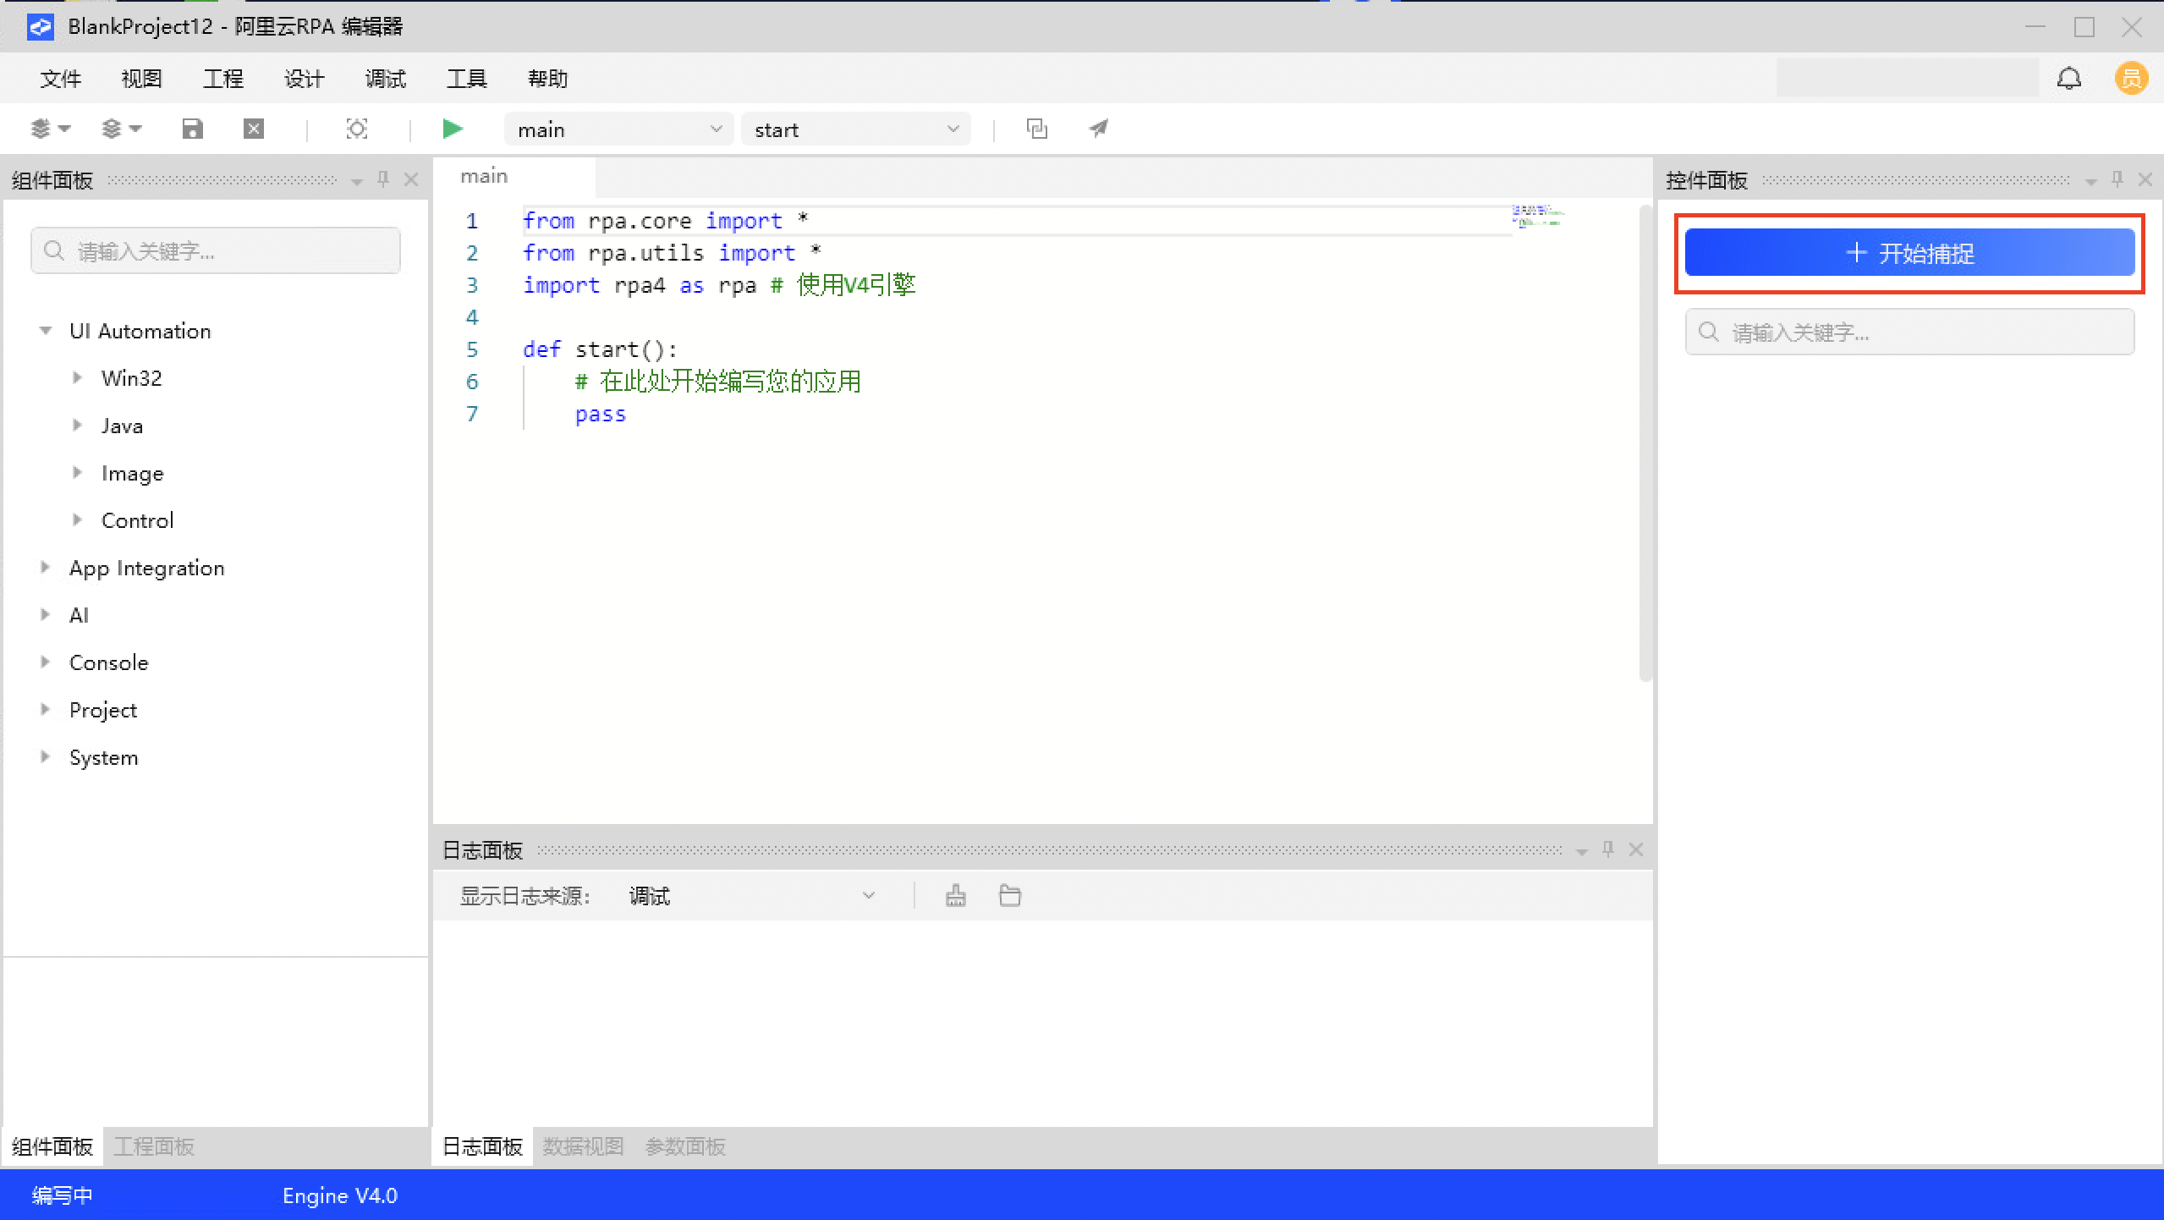Switch to the 数据视图 tab
2164x1220 pixels.
pos(583,1146)
